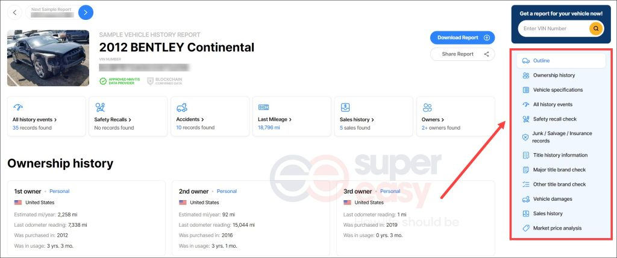Click the Safety Recalls card icon
This screenshot has height=258, width=617.
coord(100,107)
